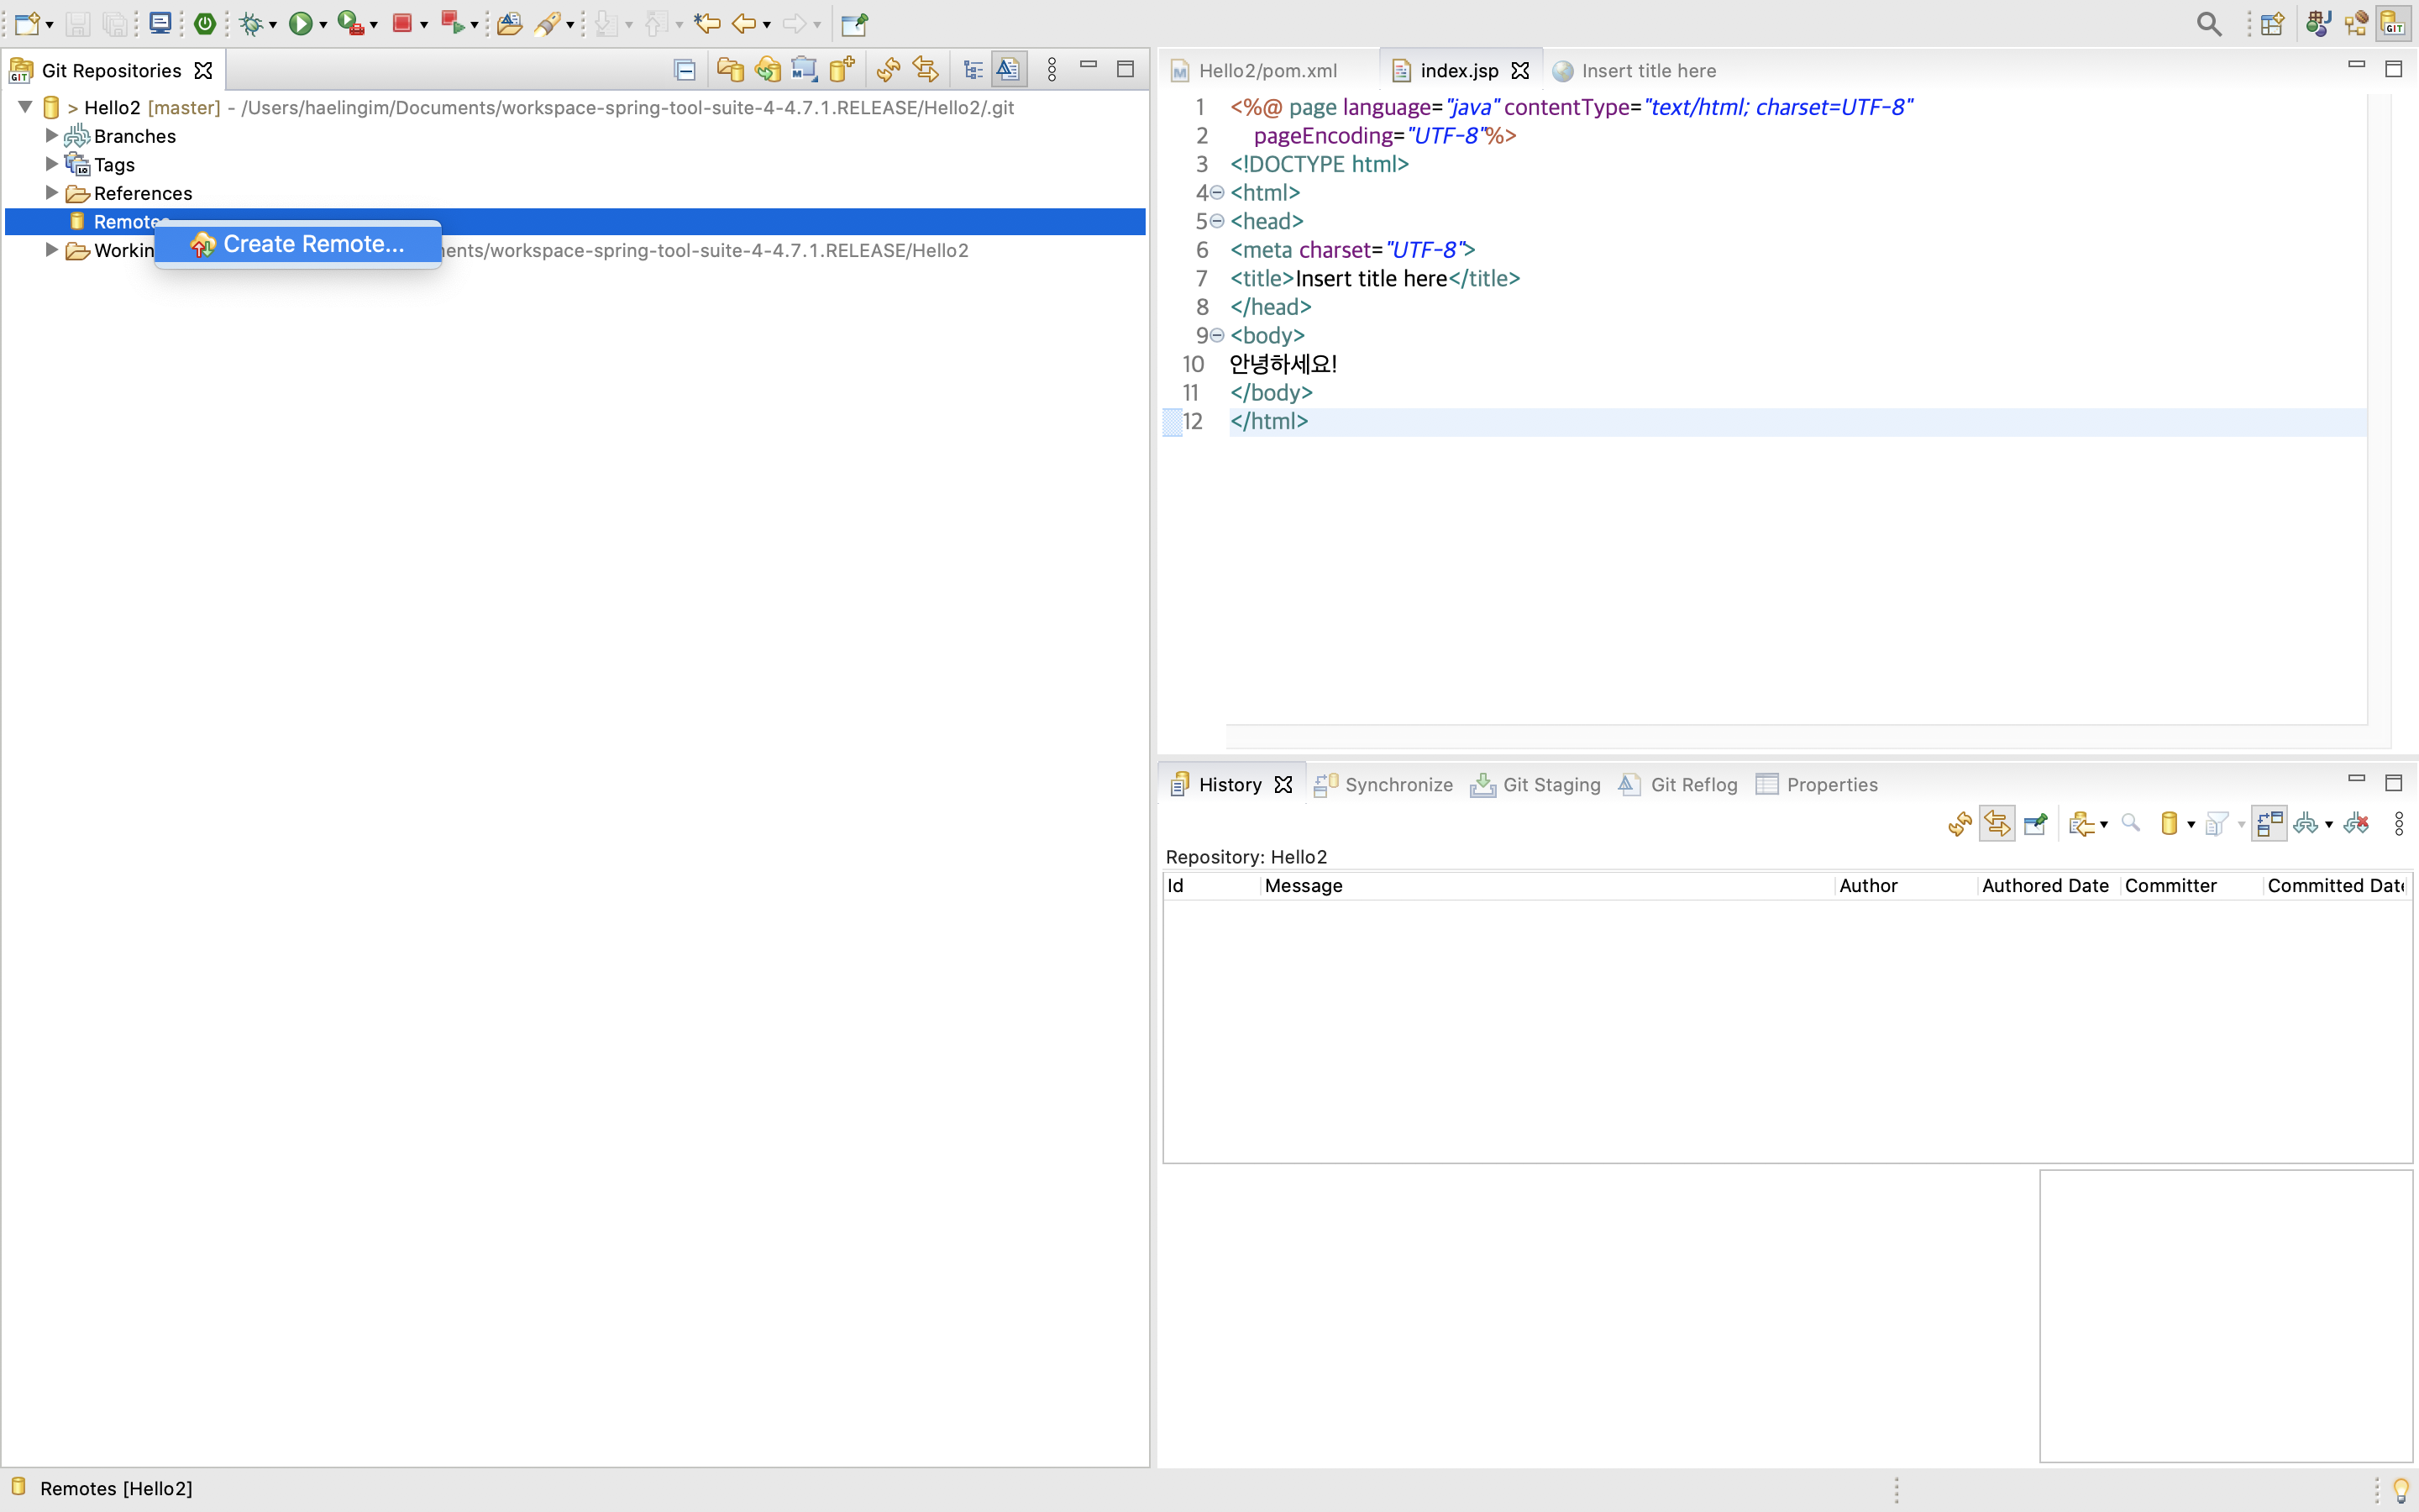Open Run configurations dropdown arrow

pos(323,25)
